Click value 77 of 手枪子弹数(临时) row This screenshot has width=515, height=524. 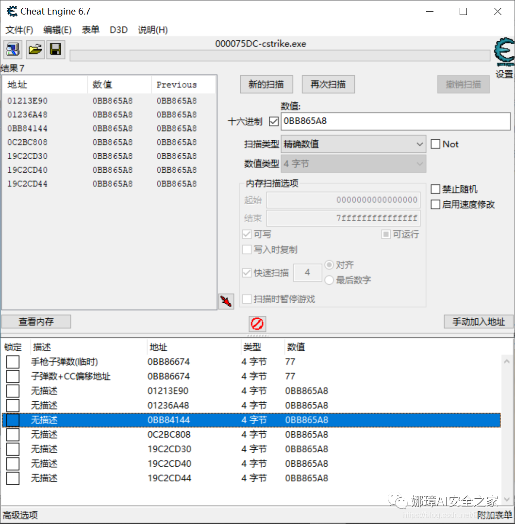[290, 362]
